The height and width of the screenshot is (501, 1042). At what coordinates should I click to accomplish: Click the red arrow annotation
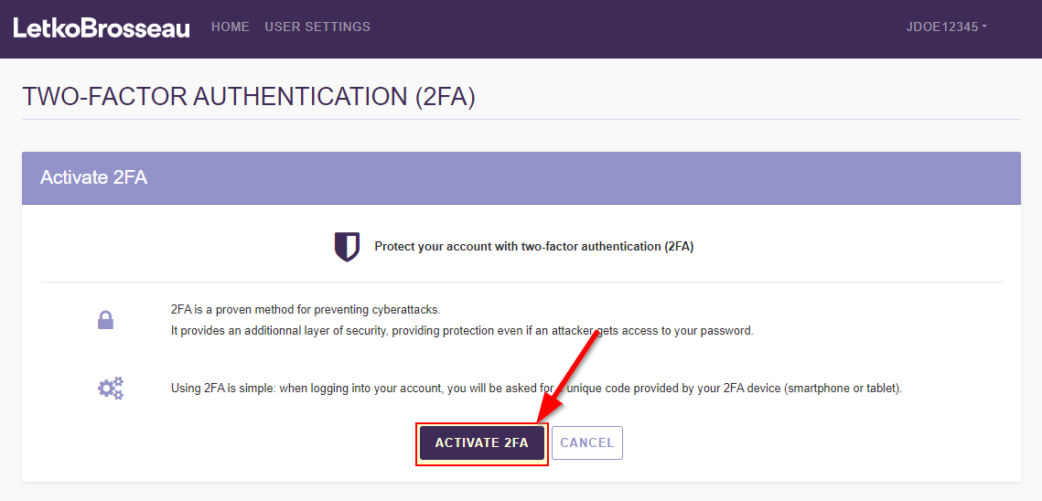(x=569, y=373)
